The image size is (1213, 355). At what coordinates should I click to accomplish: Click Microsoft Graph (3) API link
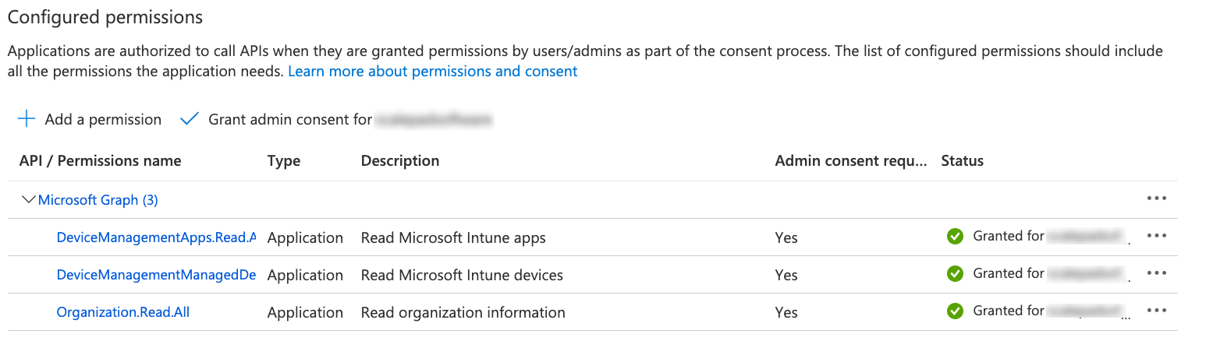(98, 200)
